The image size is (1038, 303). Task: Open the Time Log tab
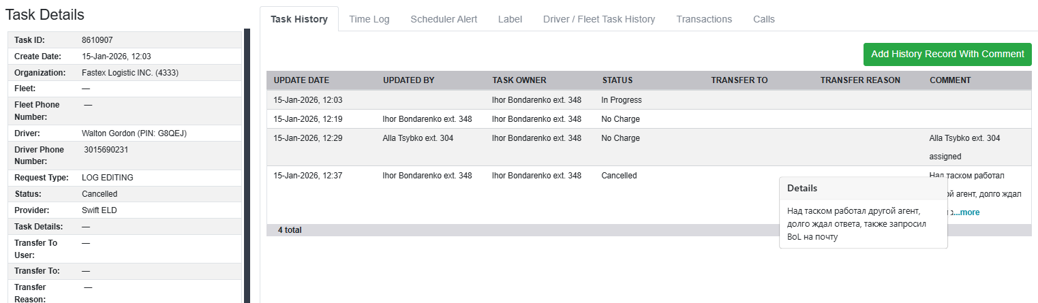(x=369, y=19)
